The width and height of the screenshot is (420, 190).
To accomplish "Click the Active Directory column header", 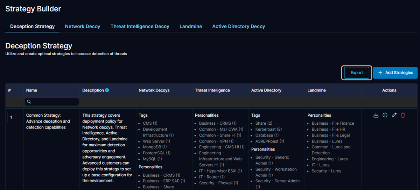I will pyautogui.click(x=266, y=90).
